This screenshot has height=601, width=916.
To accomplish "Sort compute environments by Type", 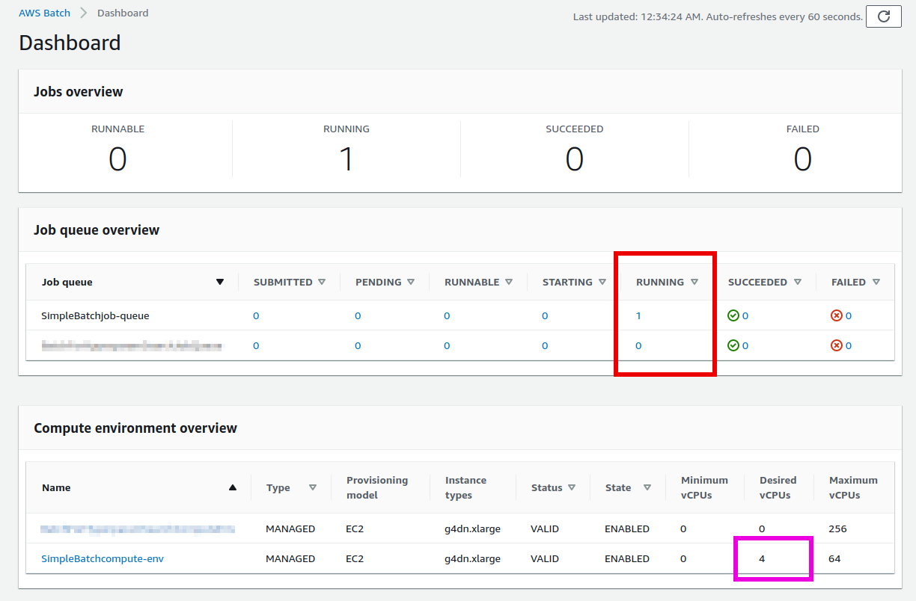I will click(313, 487).
